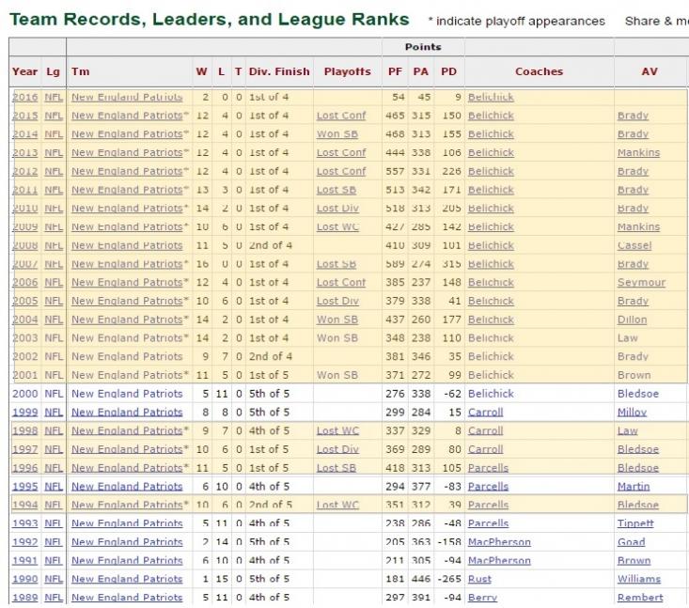The width and height of the screenshot is (689, 608).
Task: Open the 2014 season year link
Action: coord(25,134)
